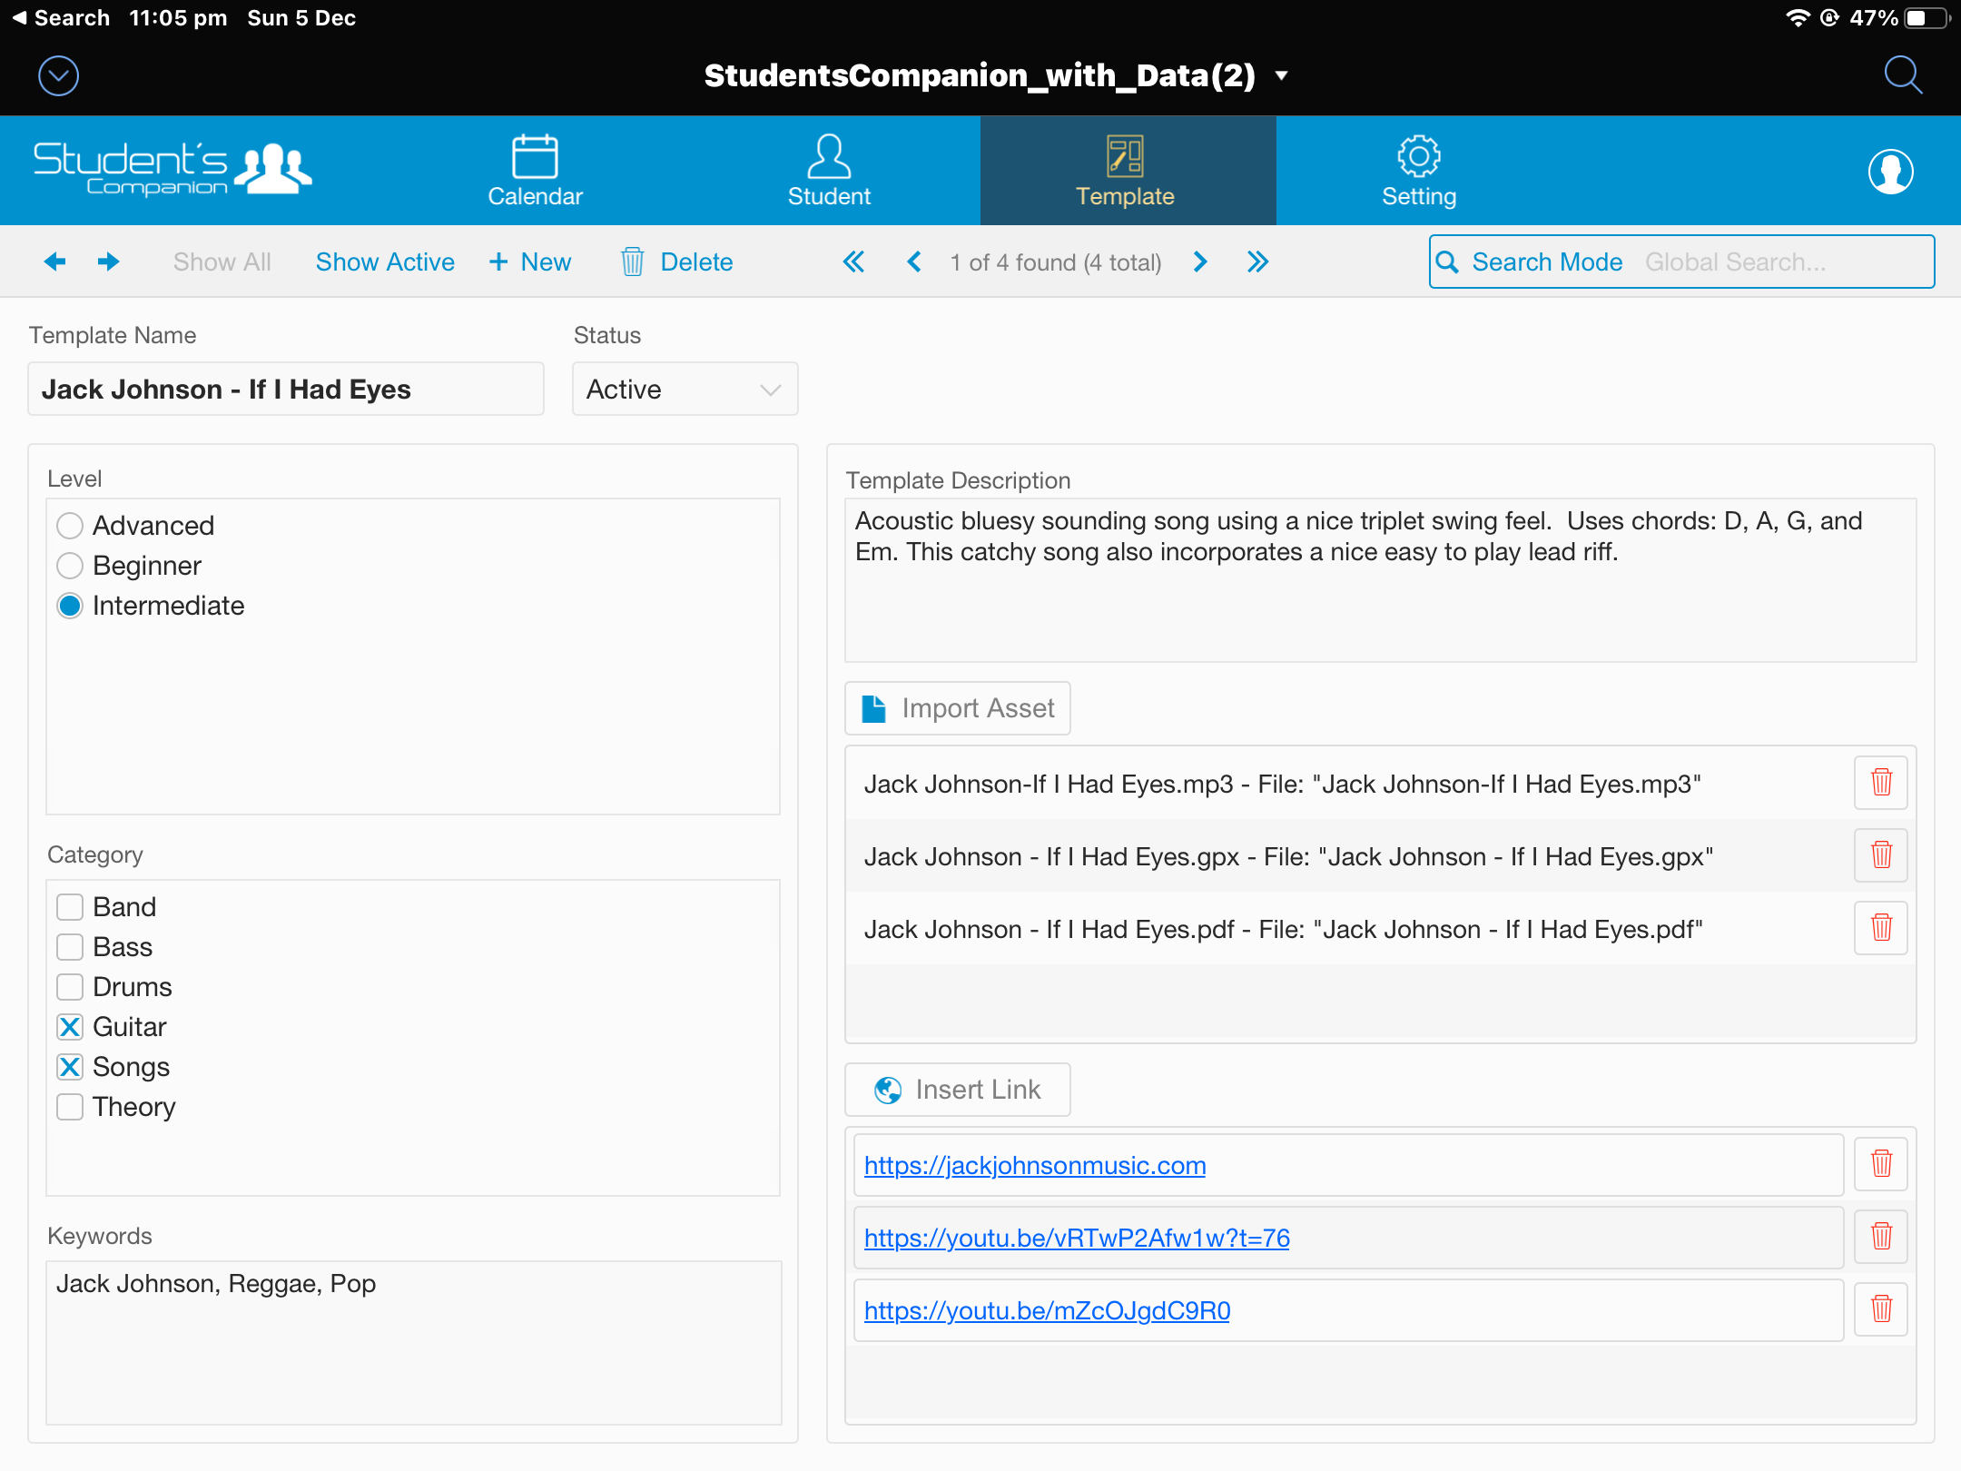Click the Delete template button
Screen dimensions: 1961x1471
tap(677, 262)
